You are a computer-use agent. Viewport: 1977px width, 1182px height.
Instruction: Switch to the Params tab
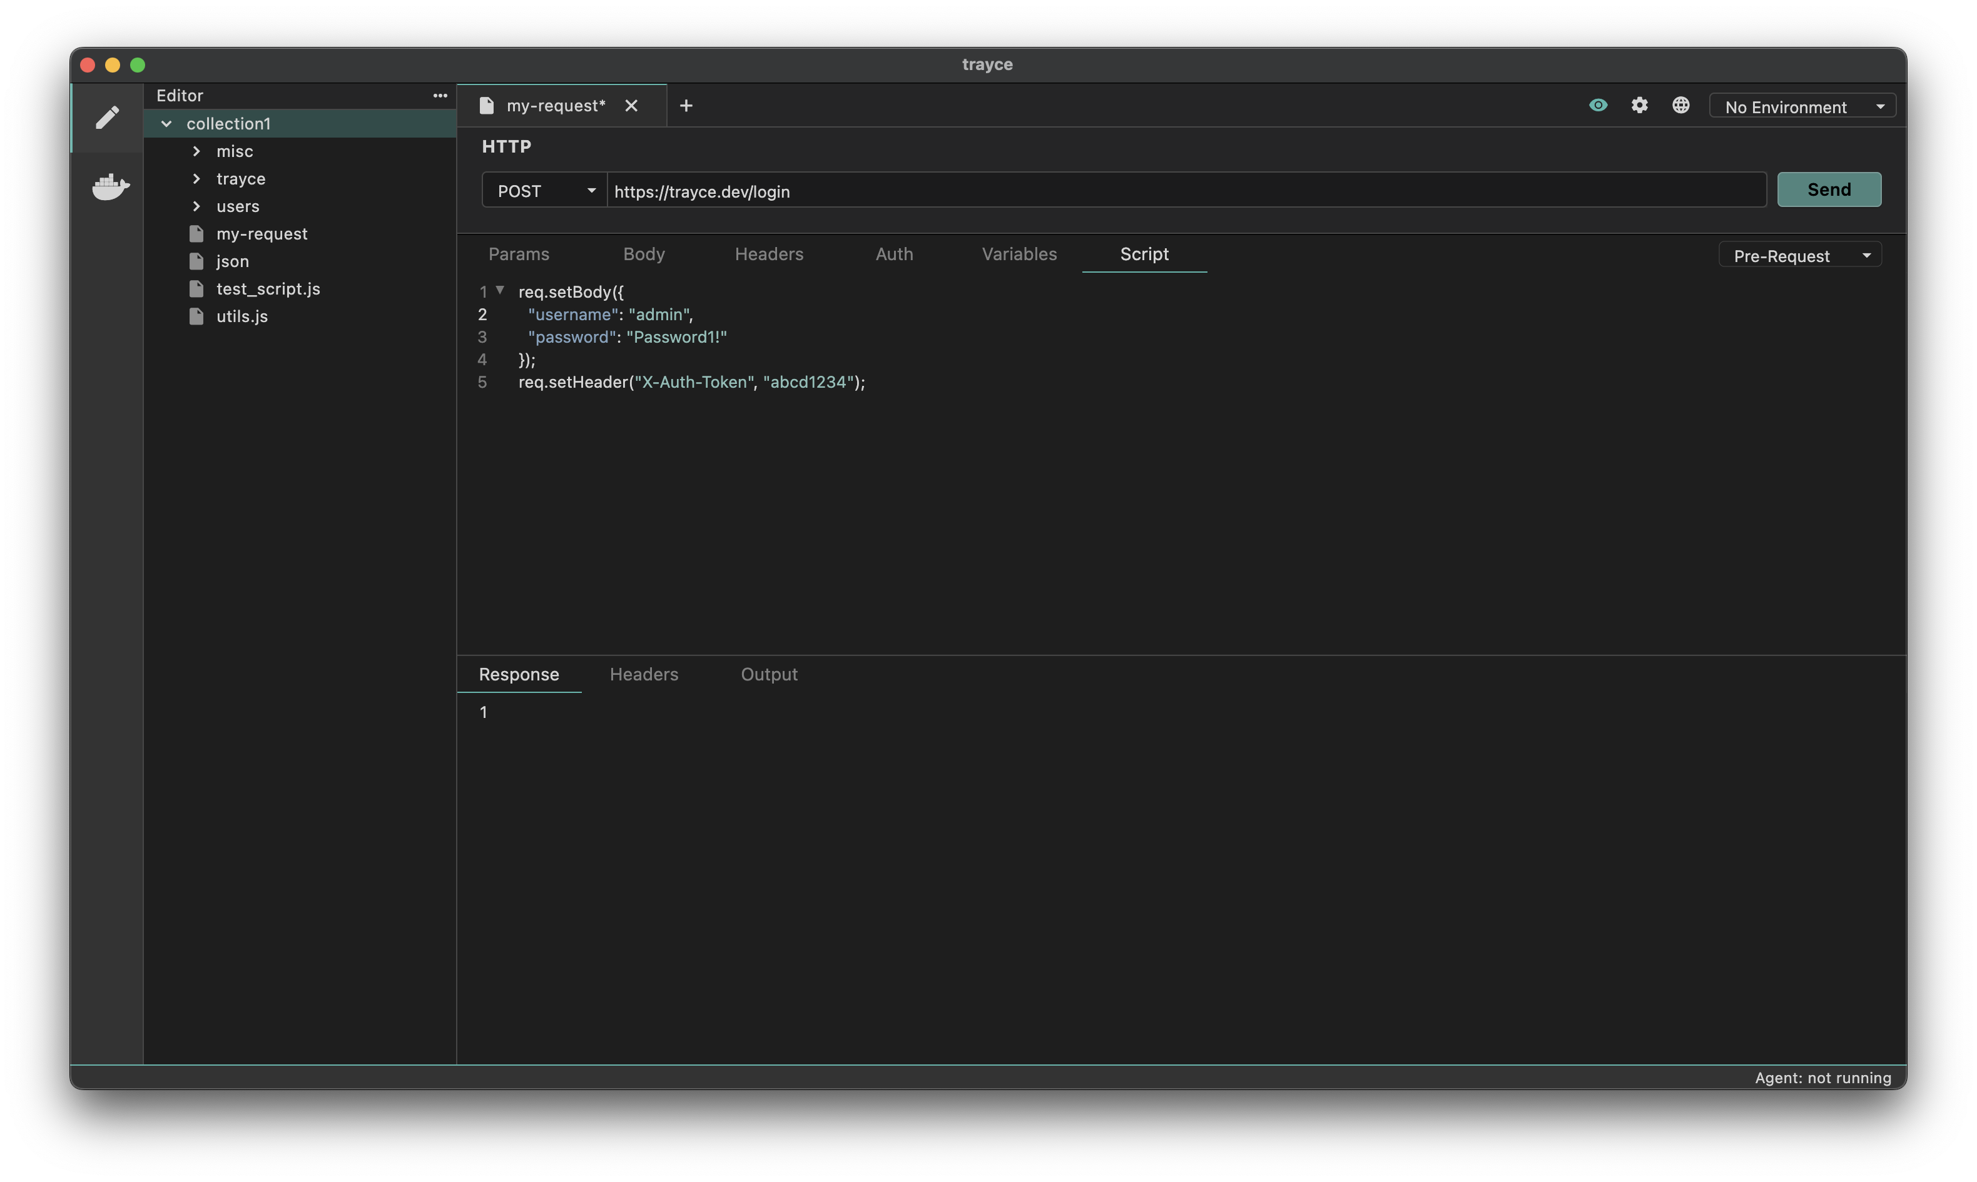click(x=519, y=254)
